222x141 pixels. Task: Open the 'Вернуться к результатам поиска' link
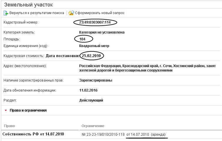pos(36,13)
